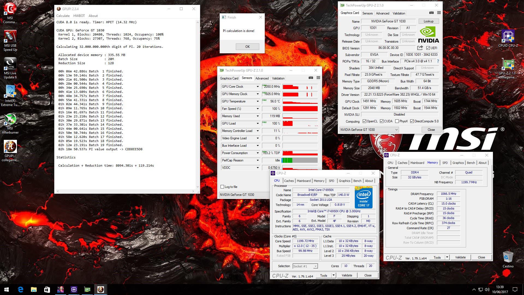
Task: Expand GPU Core Clock sensor dropdown
Action: [257, 87]
